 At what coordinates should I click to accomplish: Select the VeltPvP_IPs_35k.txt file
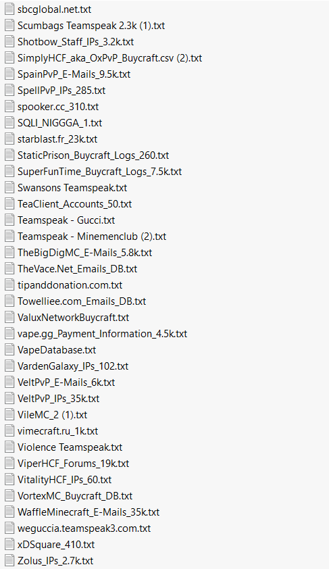point(58,399)
